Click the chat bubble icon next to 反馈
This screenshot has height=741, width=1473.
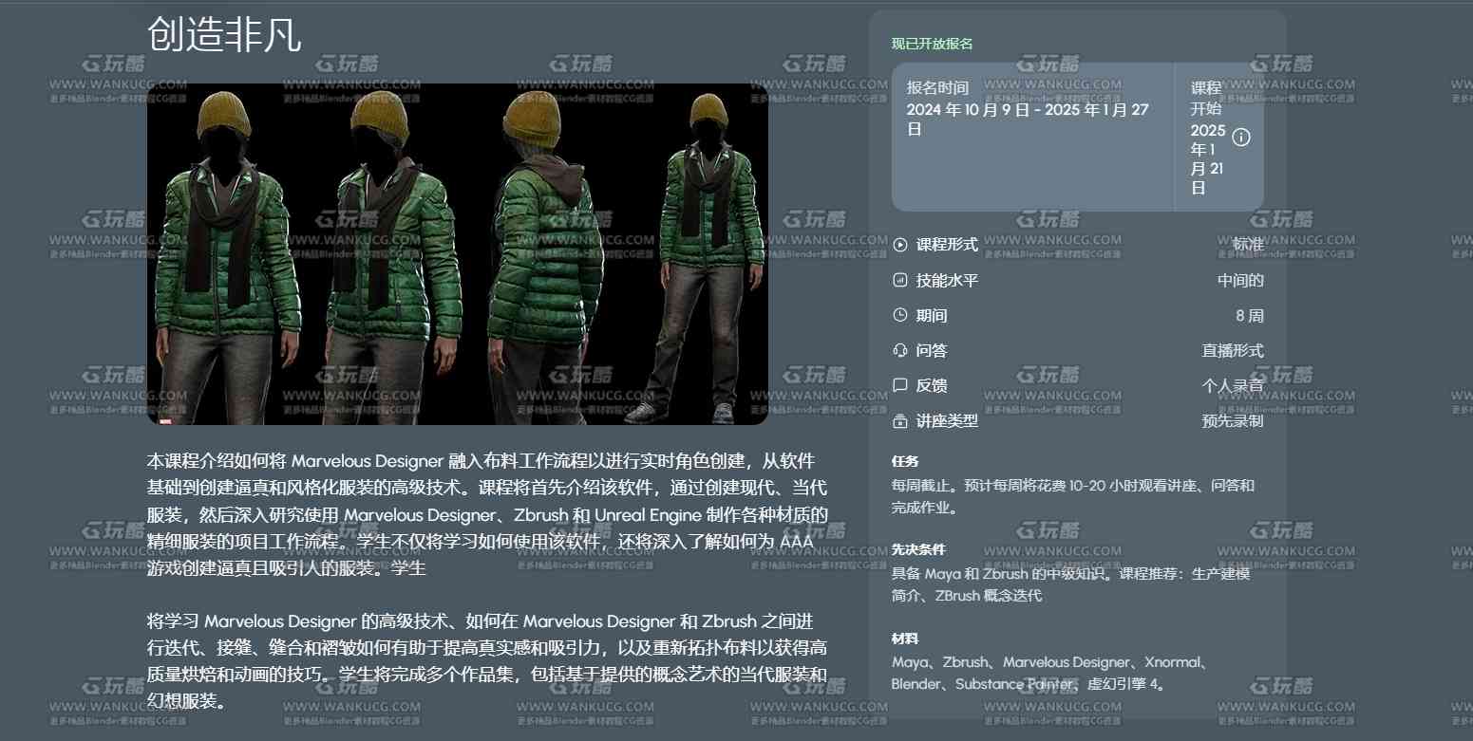coord(900,385)
